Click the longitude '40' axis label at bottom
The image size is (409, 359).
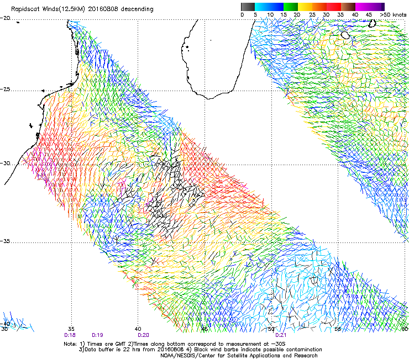(x=138, y=329)
